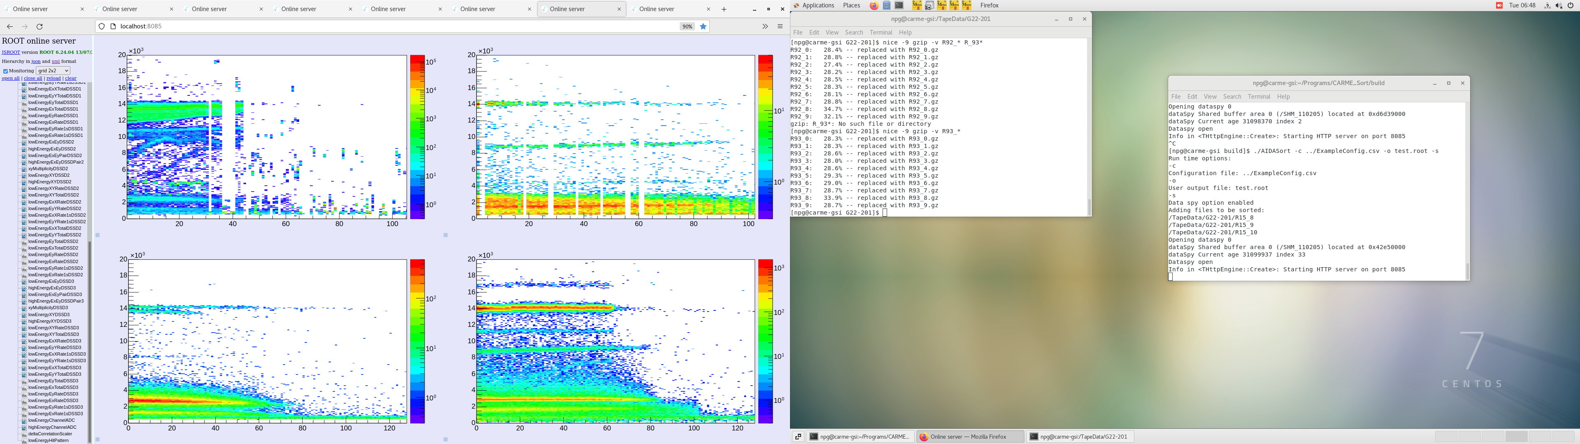The height and width of the screenshot is (444, 1580).
Task: Open the xyMultiplicityDSSD2 histogram item
Action: click(48, 169)
